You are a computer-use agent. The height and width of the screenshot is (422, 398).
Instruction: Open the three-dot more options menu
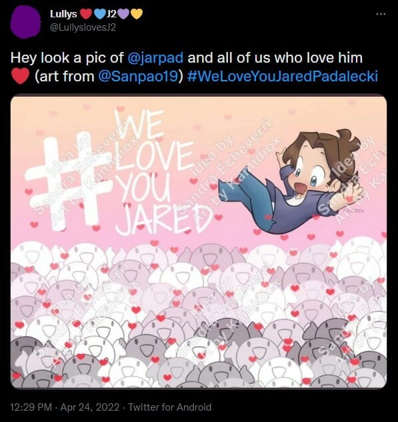point(381,14)
